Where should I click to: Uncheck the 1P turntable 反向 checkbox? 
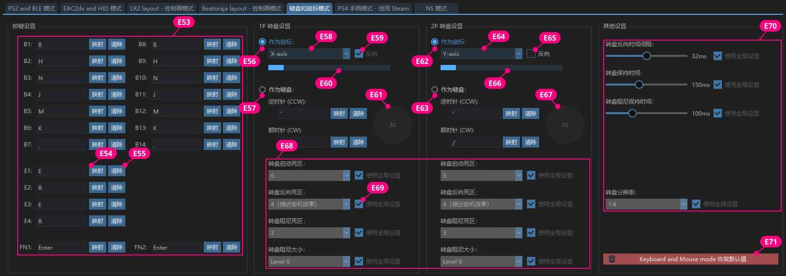[x=359, y=54]
